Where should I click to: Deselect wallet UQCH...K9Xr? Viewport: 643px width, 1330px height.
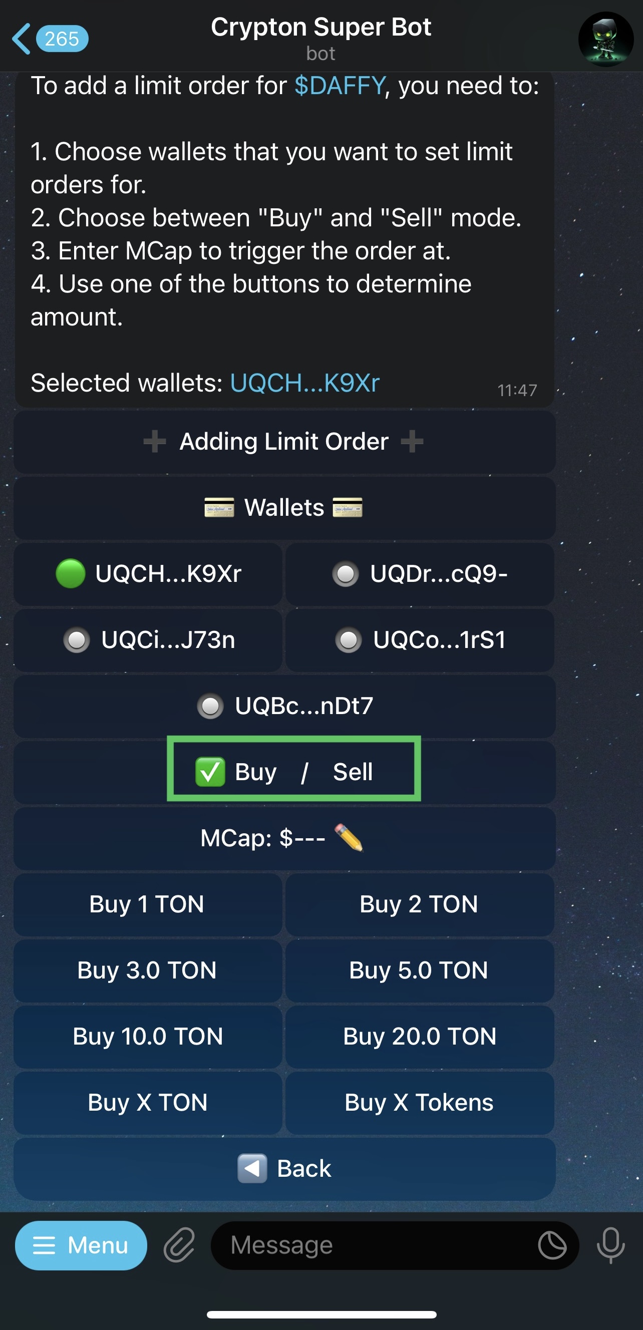148,574
